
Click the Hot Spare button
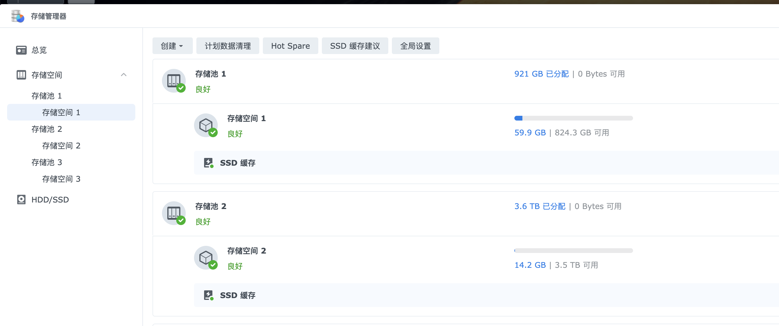290,46
